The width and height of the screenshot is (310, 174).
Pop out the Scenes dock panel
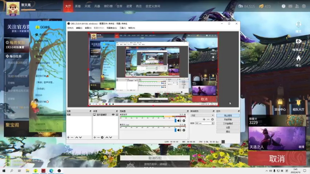coord(90,111)
